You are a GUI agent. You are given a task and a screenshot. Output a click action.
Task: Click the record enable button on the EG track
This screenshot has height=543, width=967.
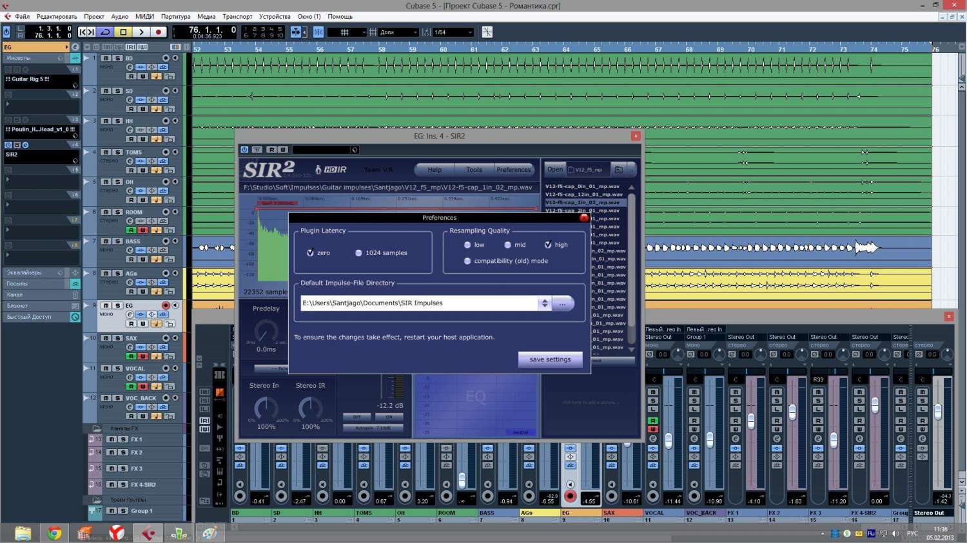pos(166,305)
